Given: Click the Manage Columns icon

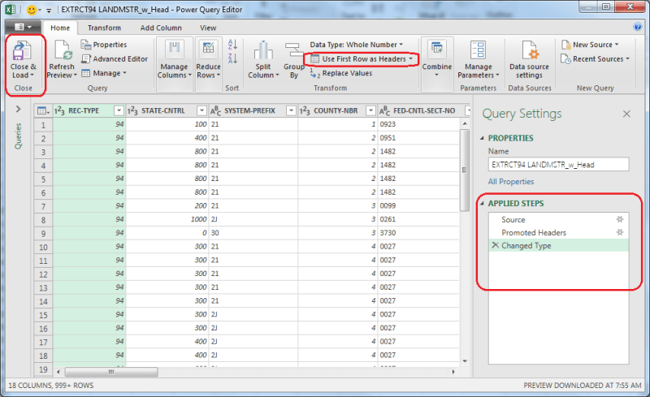Looking at the screenshot, I should (x=175, y=50).
